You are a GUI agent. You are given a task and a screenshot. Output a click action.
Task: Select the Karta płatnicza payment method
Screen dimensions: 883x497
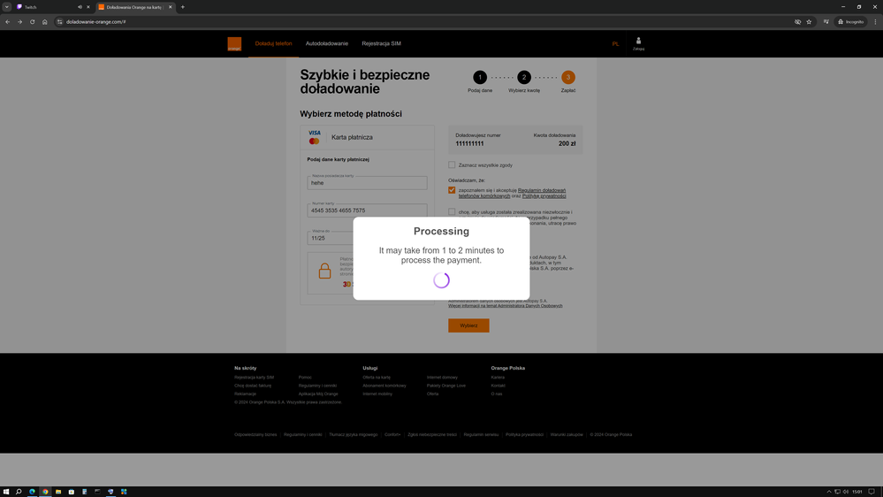(x=367, y=137)
